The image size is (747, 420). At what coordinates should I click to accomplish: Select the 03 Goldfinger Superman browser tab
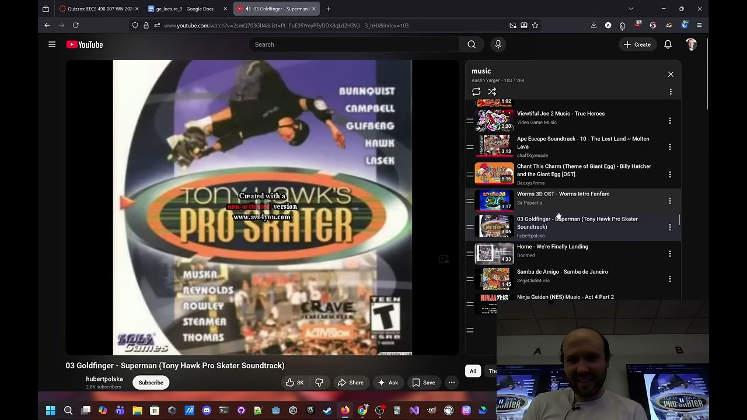[x=275, y=9]
